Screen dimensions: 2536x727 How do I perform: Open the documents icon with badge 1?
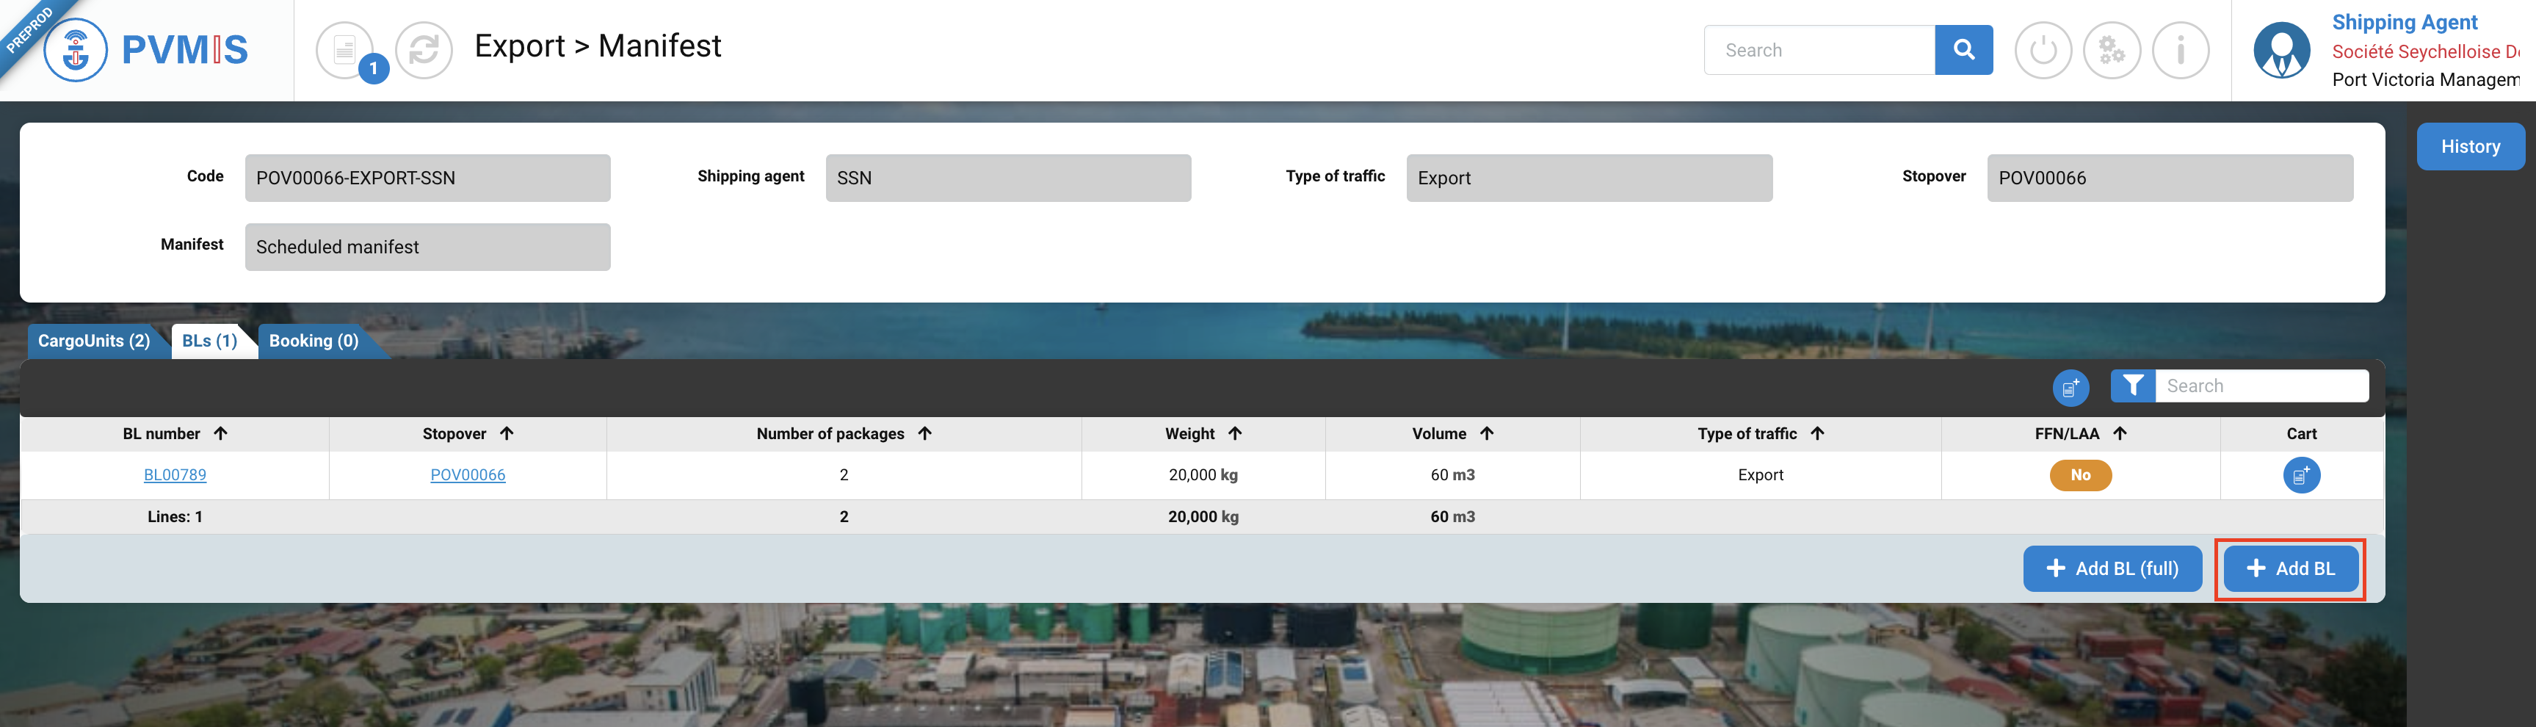[x=346, y=49]
